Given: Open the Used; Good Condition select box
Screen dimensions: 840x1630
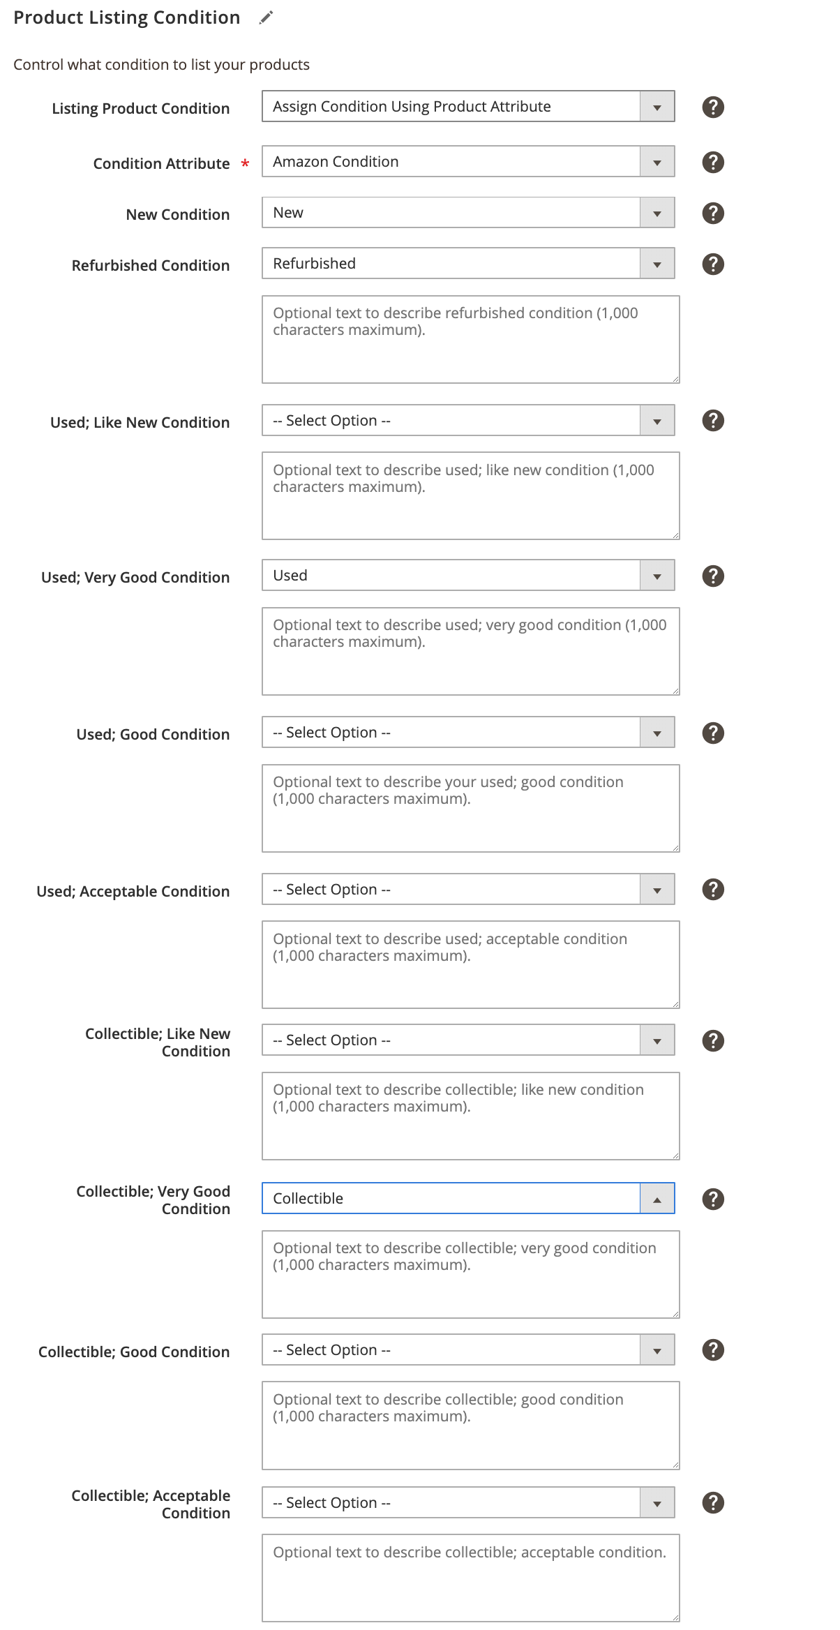Looking at the screenshot, I should click(468, 732).
